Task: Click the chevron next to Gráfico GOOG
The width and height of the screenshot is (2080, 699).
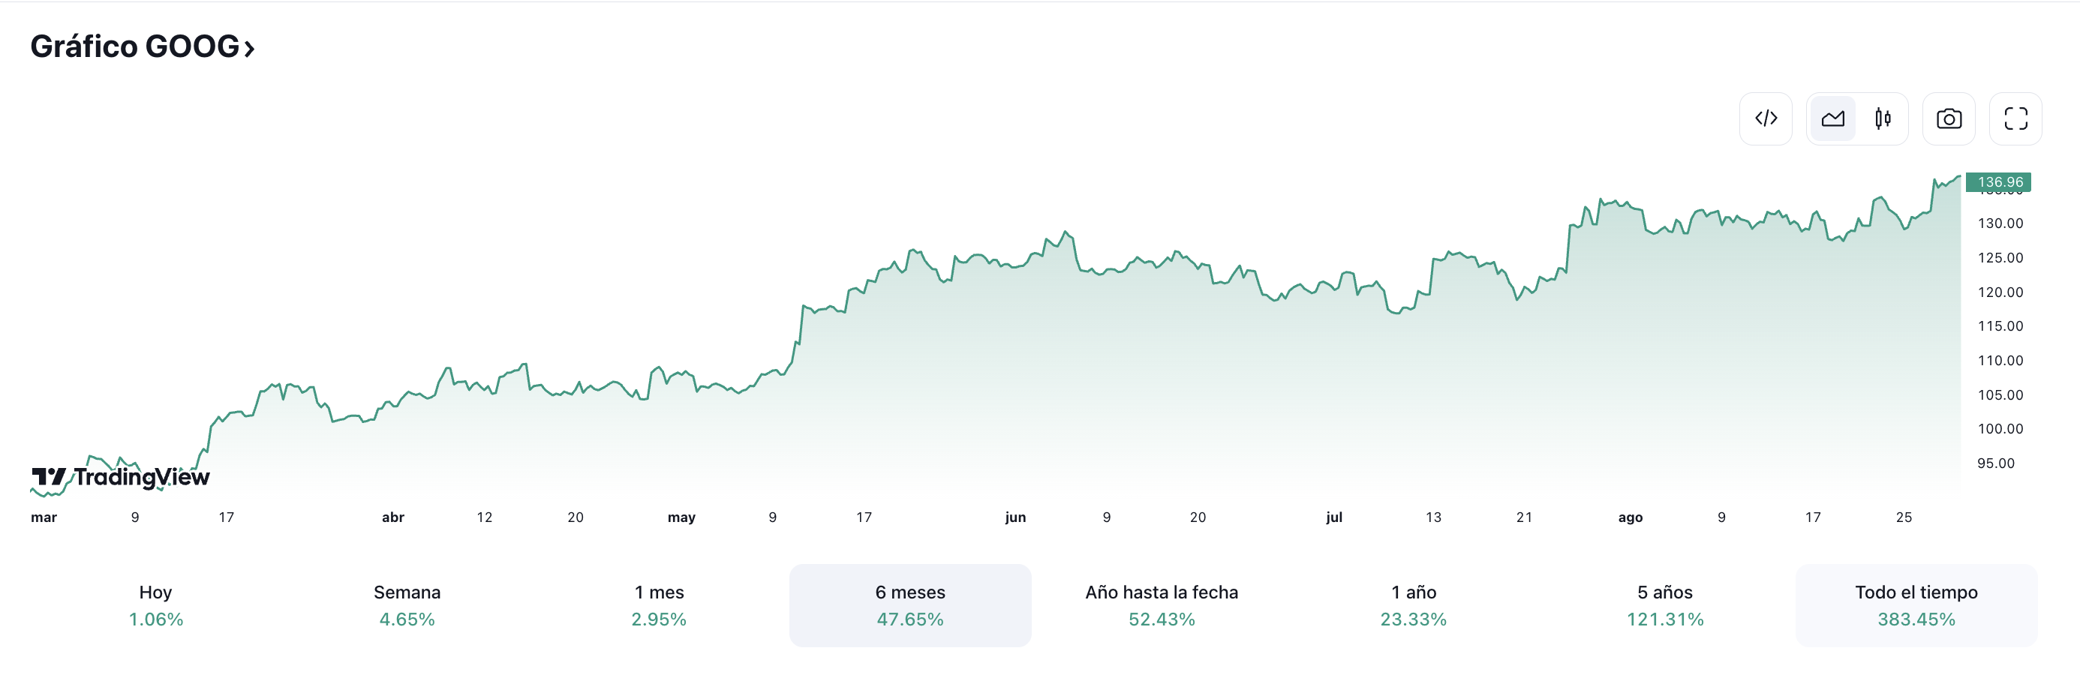Action: [250, 49]
